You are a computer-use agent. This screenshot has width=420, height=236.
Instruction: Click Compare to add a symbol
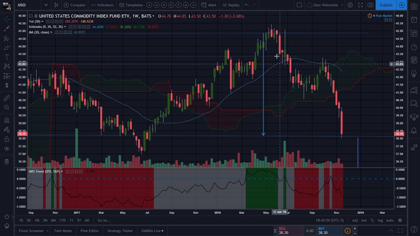click(74, 5)
